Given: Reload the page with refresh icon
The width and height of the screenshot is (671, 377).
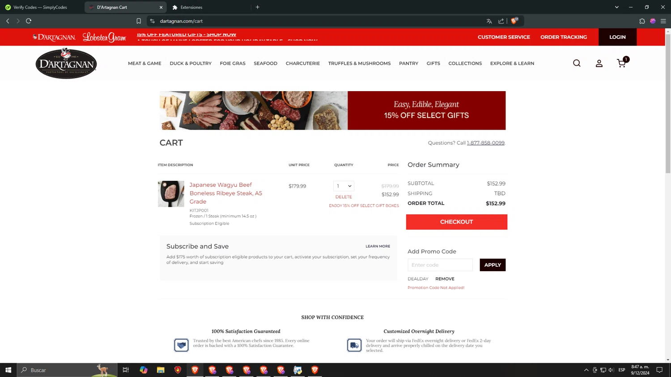Looking at the screenshot, I should (x=29, y=21).
